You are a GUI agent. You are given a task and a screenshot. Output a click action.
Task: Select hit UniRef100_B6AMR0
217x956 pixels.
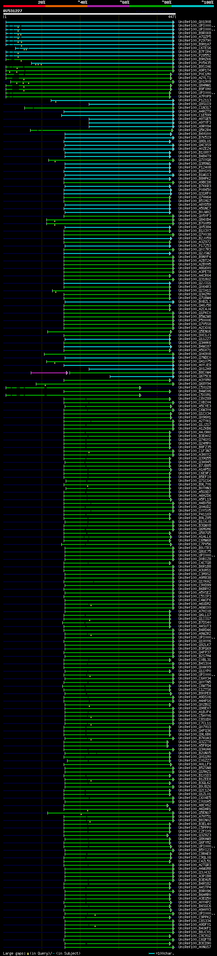click(x=194, y=895)
